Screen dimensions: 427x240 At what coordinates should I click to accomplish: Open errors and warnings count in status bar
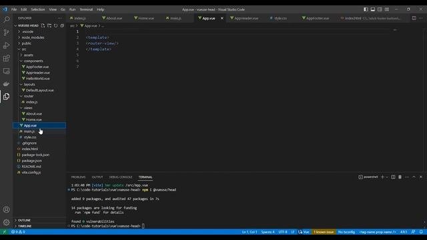click(x=18, y=232)
